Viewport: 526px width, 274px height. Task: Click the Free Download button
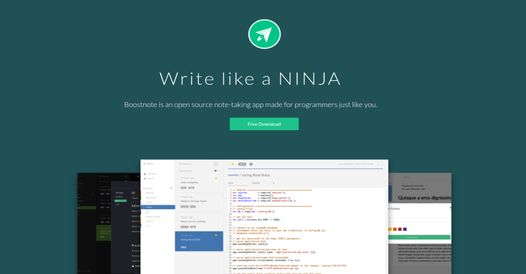[264, 123]
